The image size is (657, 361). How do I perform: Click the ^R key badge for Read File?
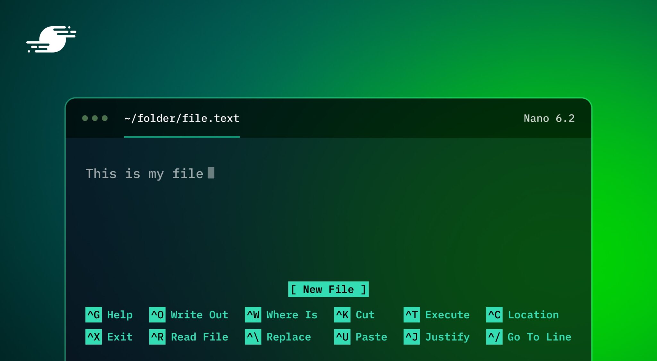(157, 337)
